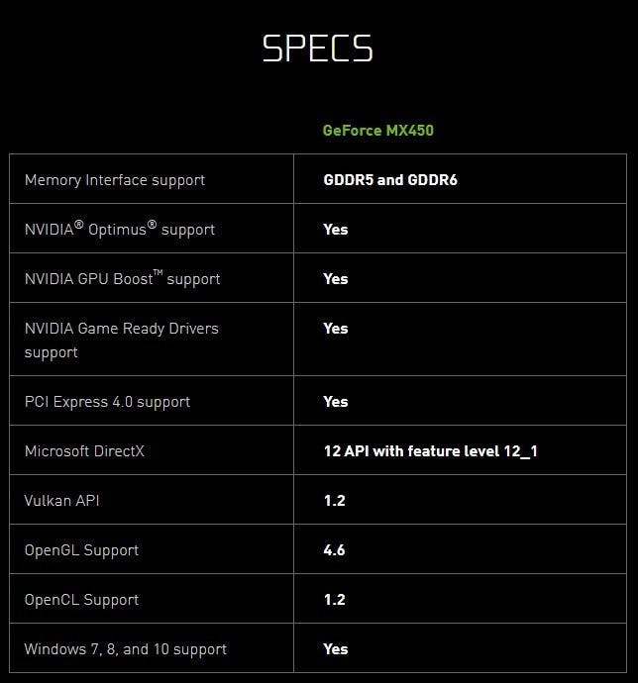Click the SPECS page heading
This screenshot has height=683, width=638.
(x=318, y=49)
